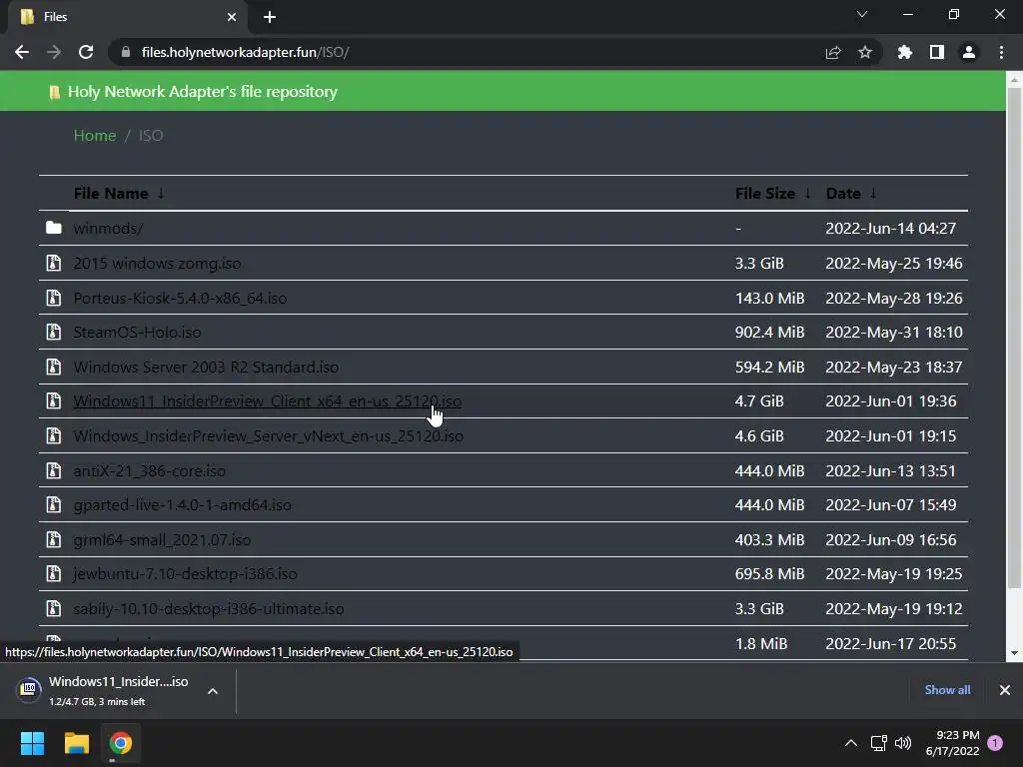Click the scrollbar down arrow
Image resolution: width=1023 pixels, height=767 pixels.
pyautogui.click(x=1014, y=653)
